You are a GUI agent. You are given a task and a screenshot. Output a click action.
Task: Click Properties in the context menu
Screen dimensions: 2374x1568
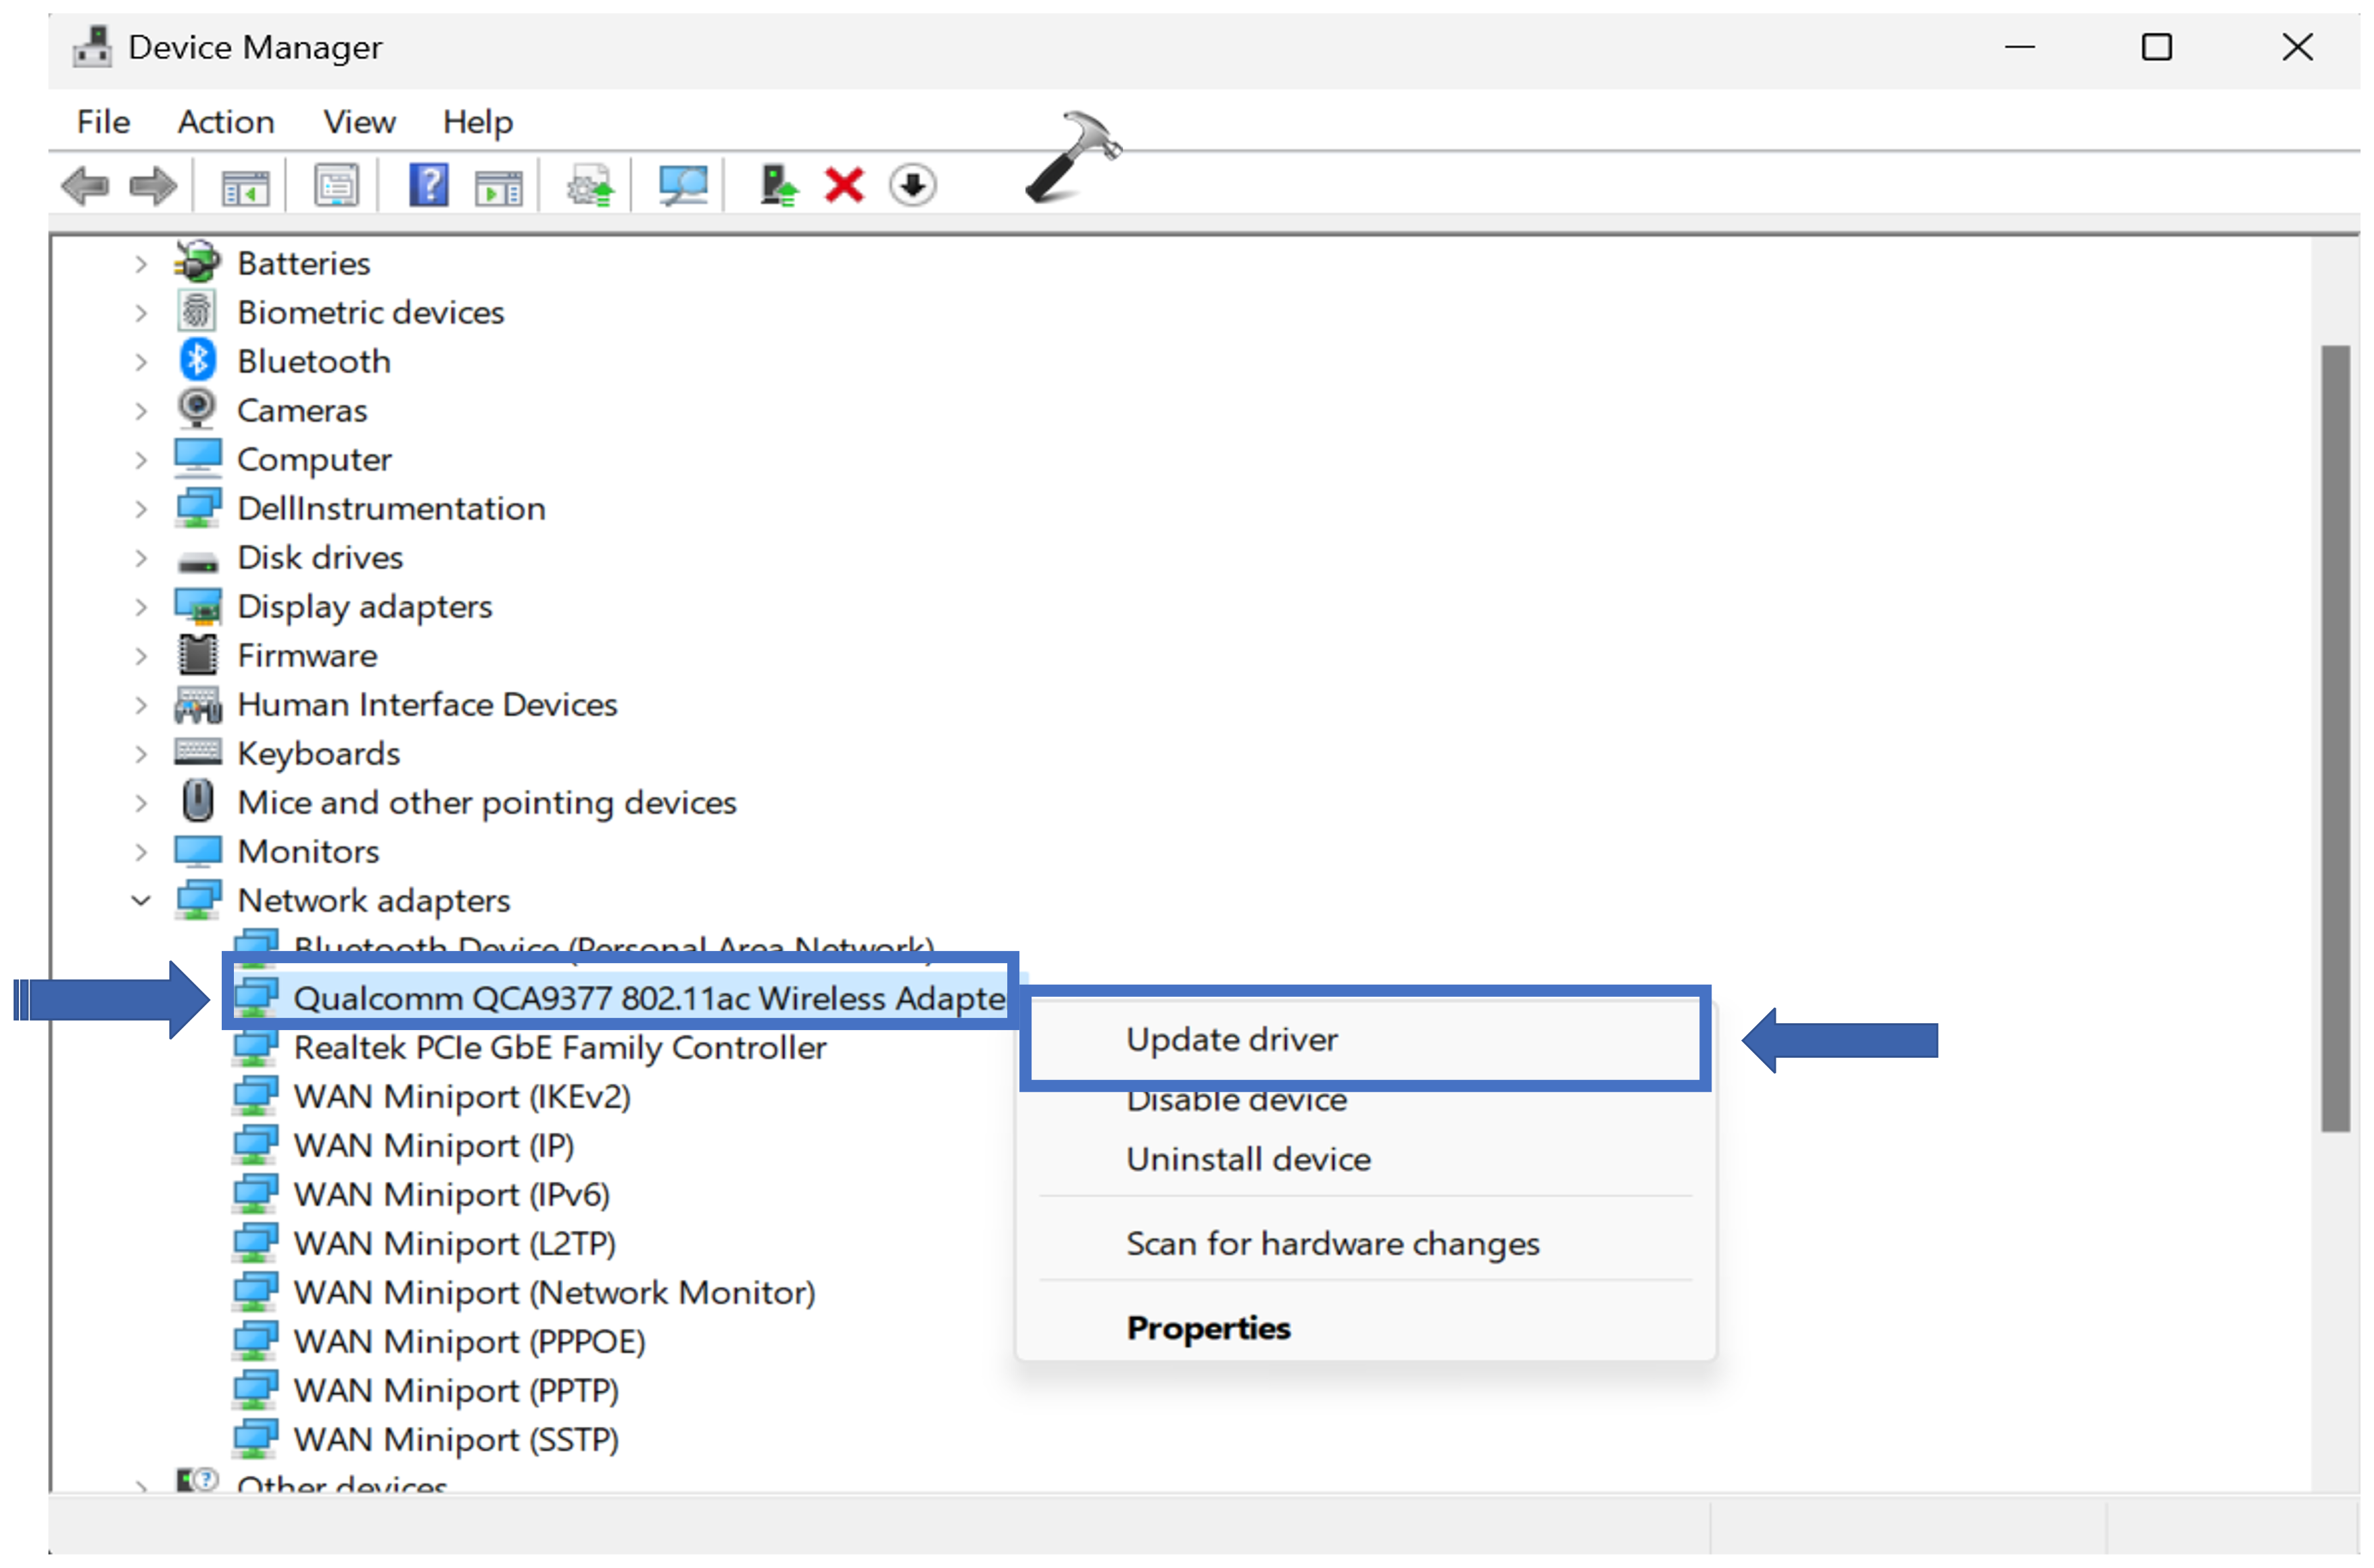[1208, 1329]
